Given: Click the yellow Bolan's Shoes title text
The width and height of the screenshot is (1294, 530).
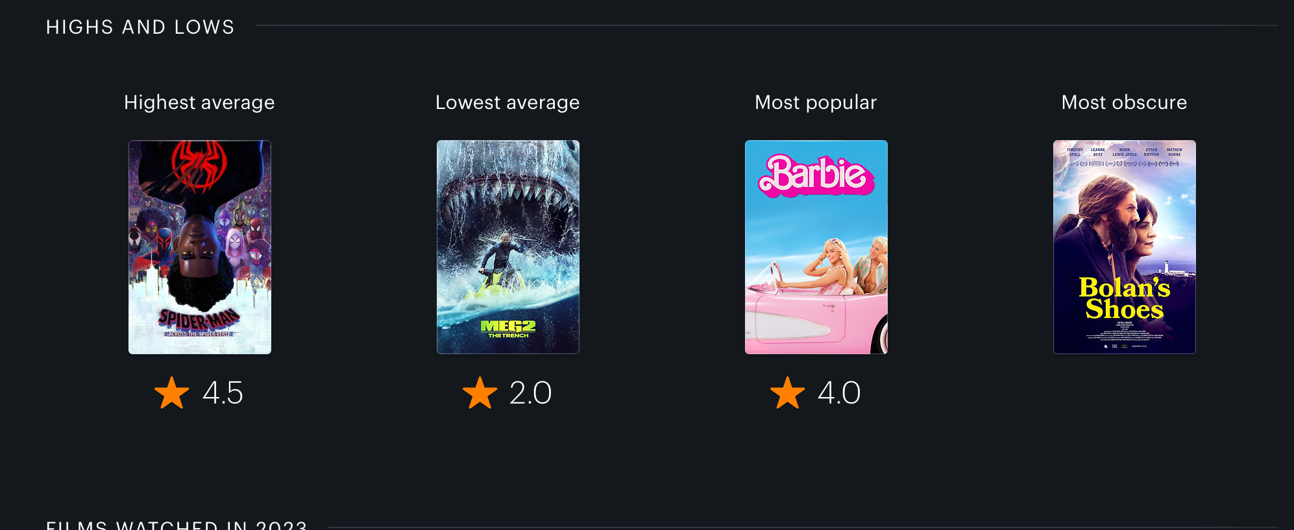Looking at the screenshot, I should click(1125, 298).
